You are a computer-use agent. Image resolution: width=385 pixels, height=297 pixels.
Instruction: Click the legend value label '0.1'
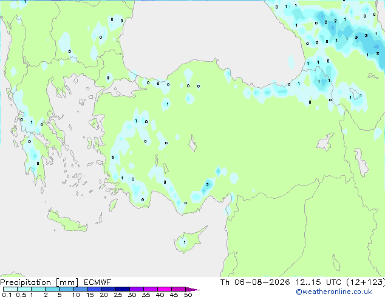7,295
